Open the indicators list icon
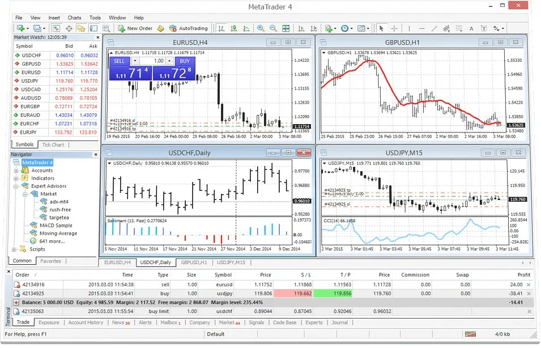 (329, 28)
